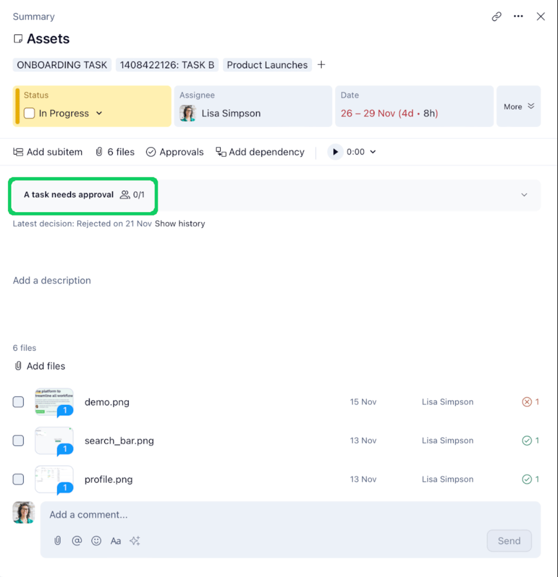Viewport: 558px width, 577px height.
Task: Click the Product Launches tag
Action: pyautogui.click(x=267, y=64)
